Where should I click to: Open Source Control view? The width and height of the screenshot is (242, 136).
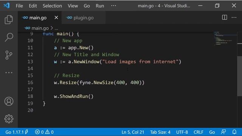tap(9, 55)
